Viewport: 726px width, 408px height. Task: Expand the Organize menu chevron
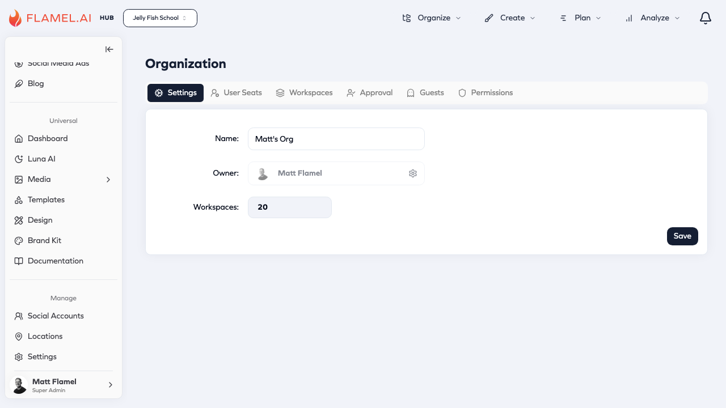(x=458, y=18)
